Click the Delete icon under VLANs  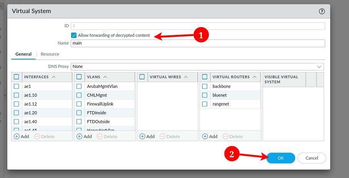tap(100, 136)
